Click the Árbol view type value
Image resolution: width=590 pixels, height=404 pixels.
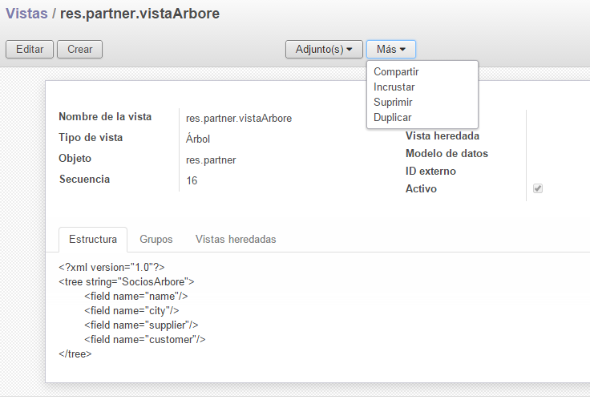pyautogui.click(x=198, y=139)
